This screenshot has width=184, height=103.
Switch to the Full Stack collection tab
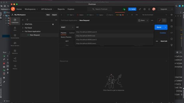(x=110, y=15)
